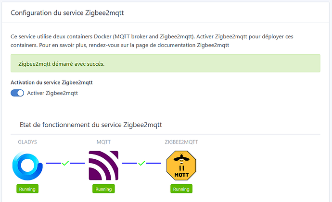
Task: Click the yellow Zigbee2mqtt bee icon
Action: pos(181,166)
